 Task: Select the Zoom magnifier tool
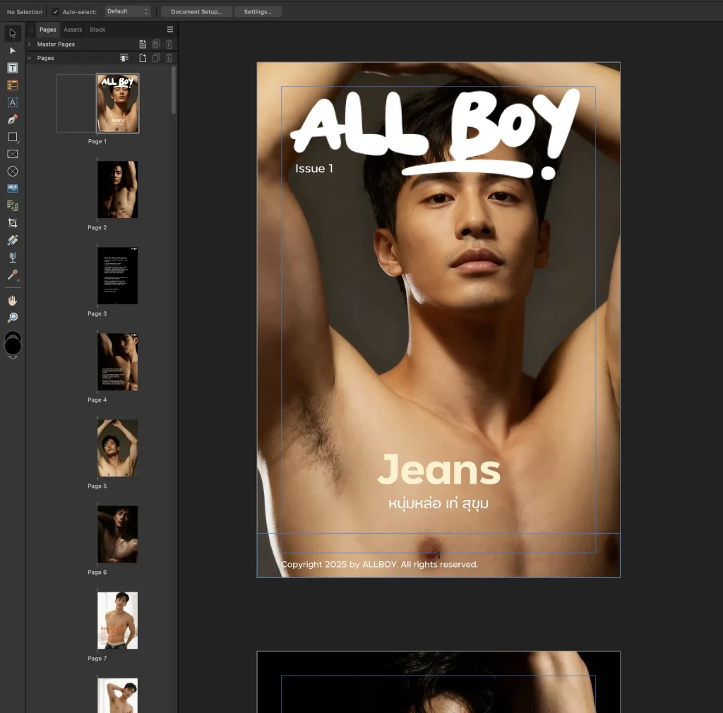pyautogui.click(x=13, y=318)
